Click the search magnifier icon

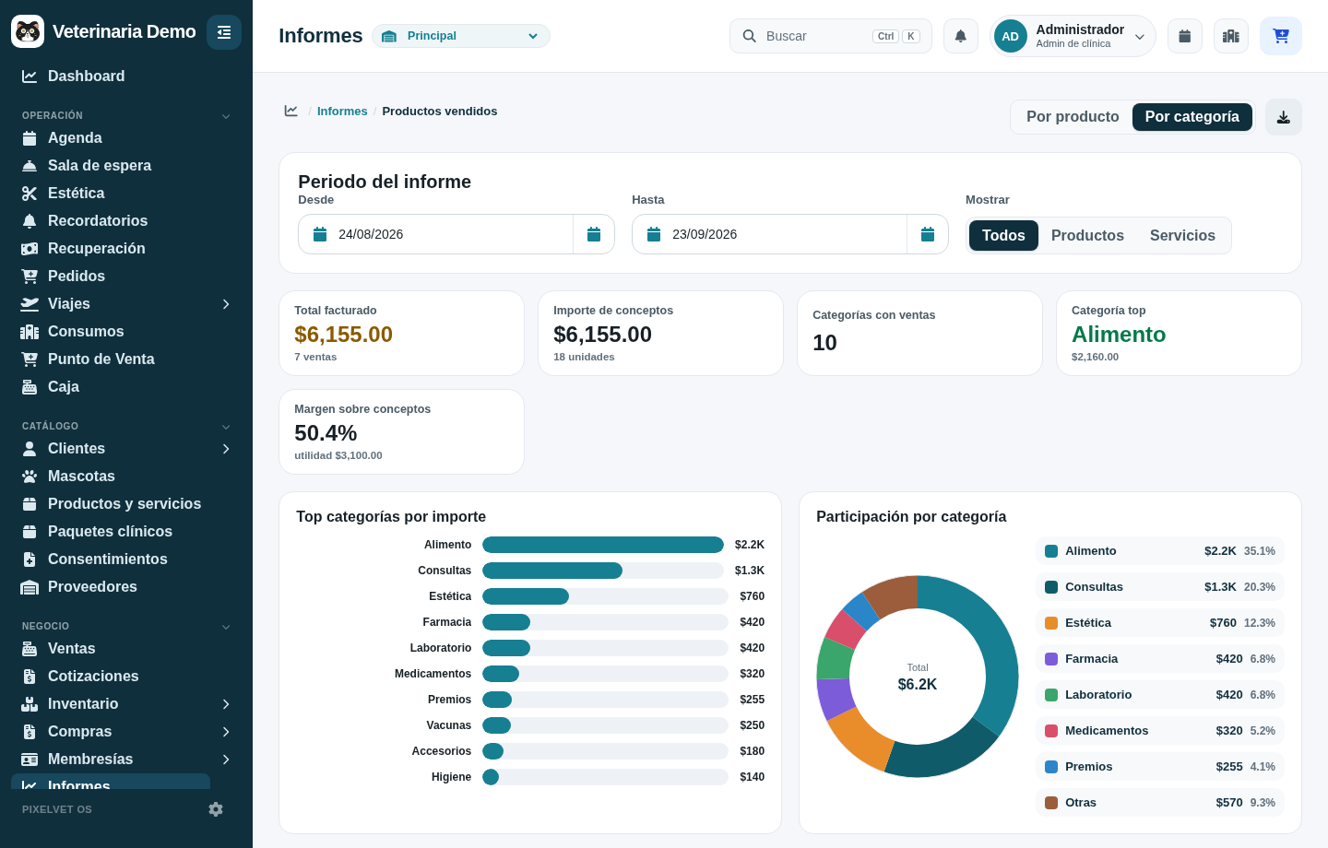[750, 36]
